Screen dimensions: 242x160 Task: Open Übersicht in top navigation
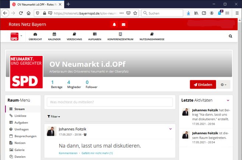[35, 36]
